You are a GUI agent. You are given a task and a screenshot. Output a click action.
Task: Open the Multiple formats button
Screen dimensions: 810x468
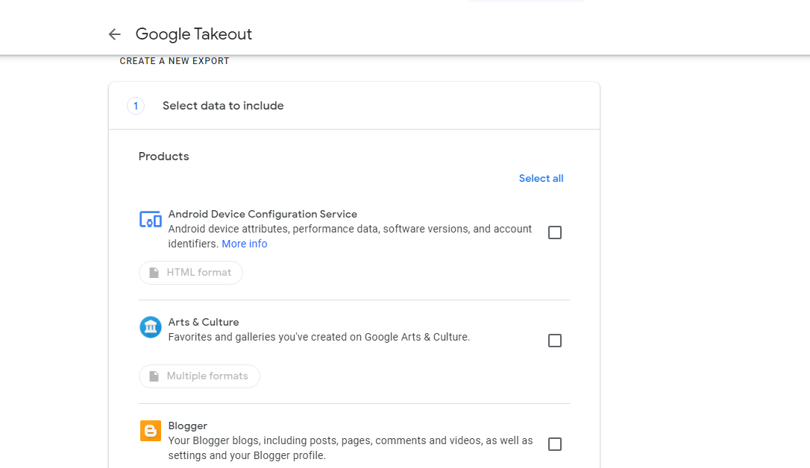point(199,376)
